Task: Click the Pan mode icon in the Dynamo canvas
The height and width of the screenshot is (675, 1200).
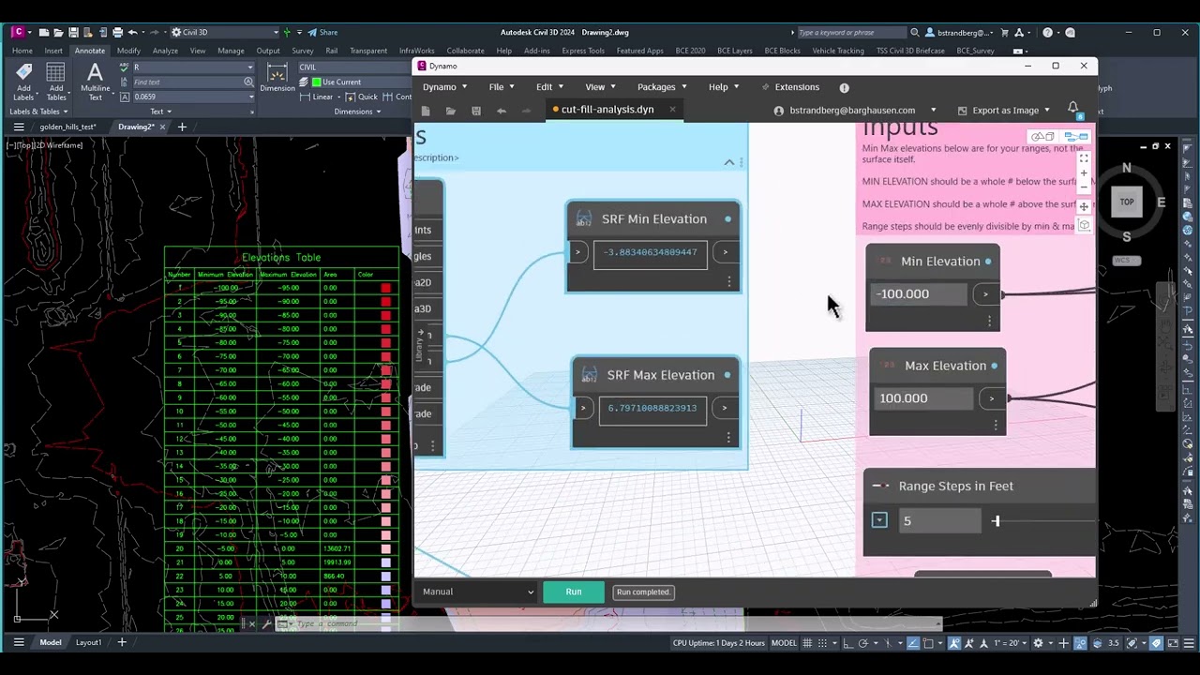Action: pyautogui.click(x=1084, y=206)
